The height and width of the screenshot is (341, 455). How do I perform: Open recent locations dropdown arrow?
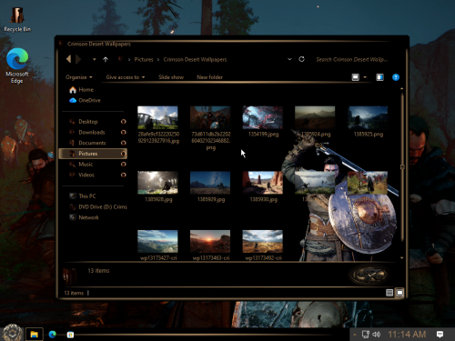pos(95,59)
